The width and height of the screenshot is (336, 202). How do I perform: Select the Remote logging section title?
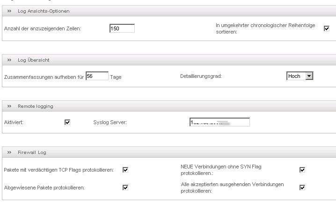click(x=36, y=106)
